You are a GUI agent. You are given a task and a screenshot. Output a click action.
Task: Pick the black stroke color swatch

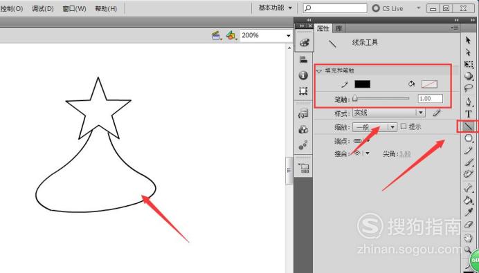tap(362, 84)
